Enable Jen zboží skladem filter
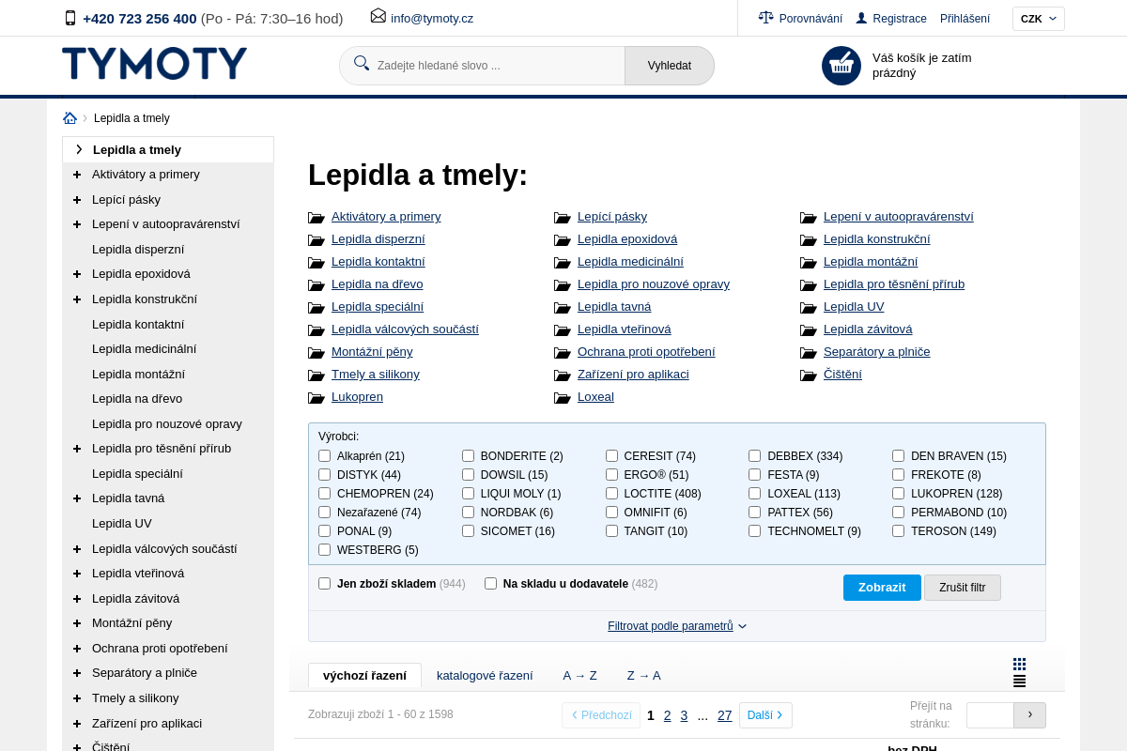The image size is (1127, 751). (325, 584)
